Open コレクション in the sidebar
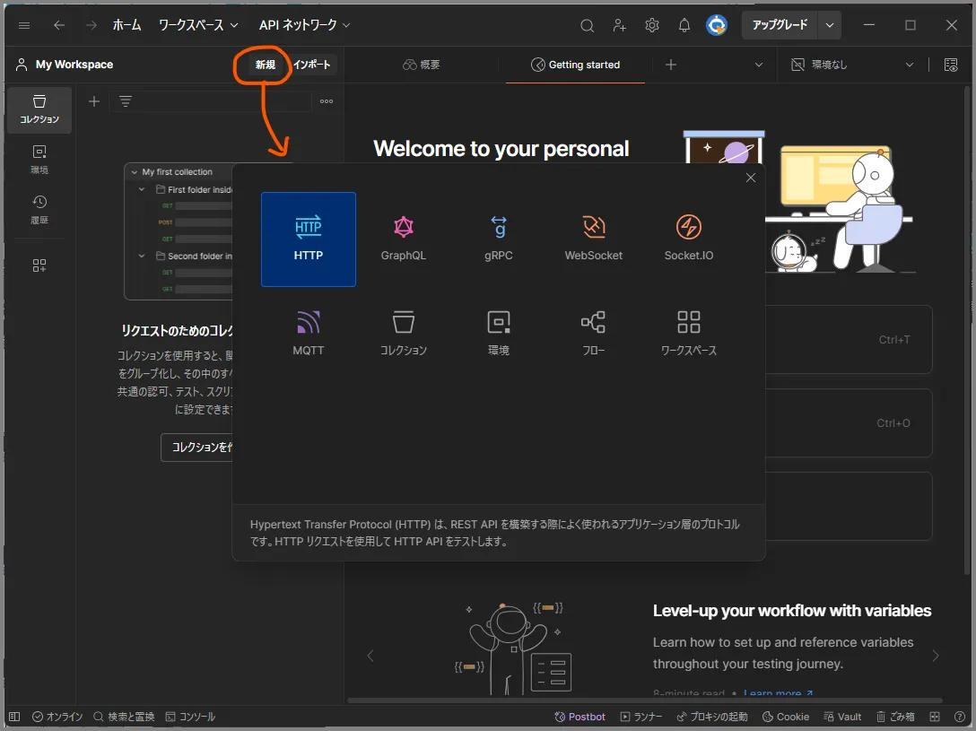This screenshot has width=976, height=731. coord(39,109)
